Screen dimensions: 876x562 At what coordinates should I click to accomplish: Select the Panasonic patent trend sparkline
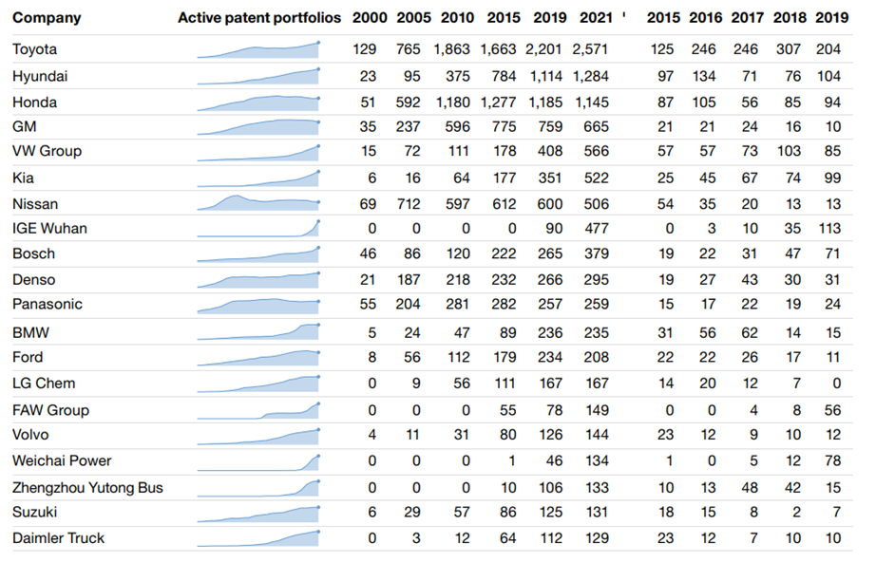258,305
